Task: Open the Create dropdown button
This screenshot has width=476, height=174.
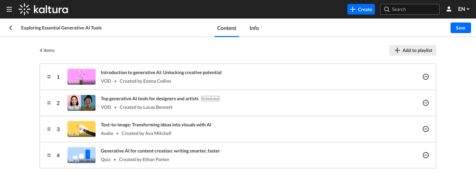Action: (361, 9)
